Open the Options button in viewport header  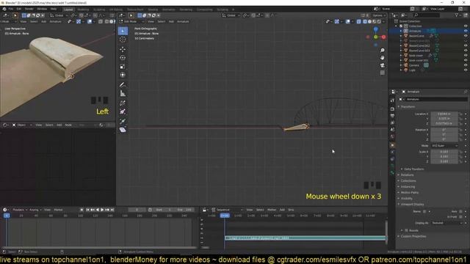click(x=379, y=15)
